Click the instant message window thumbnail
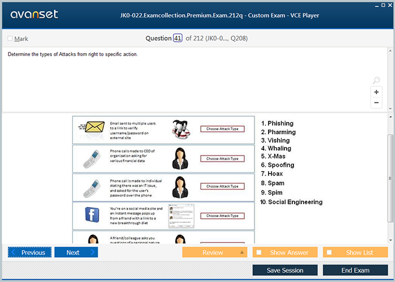The image size is (395, 282). (x=181, y=216)
